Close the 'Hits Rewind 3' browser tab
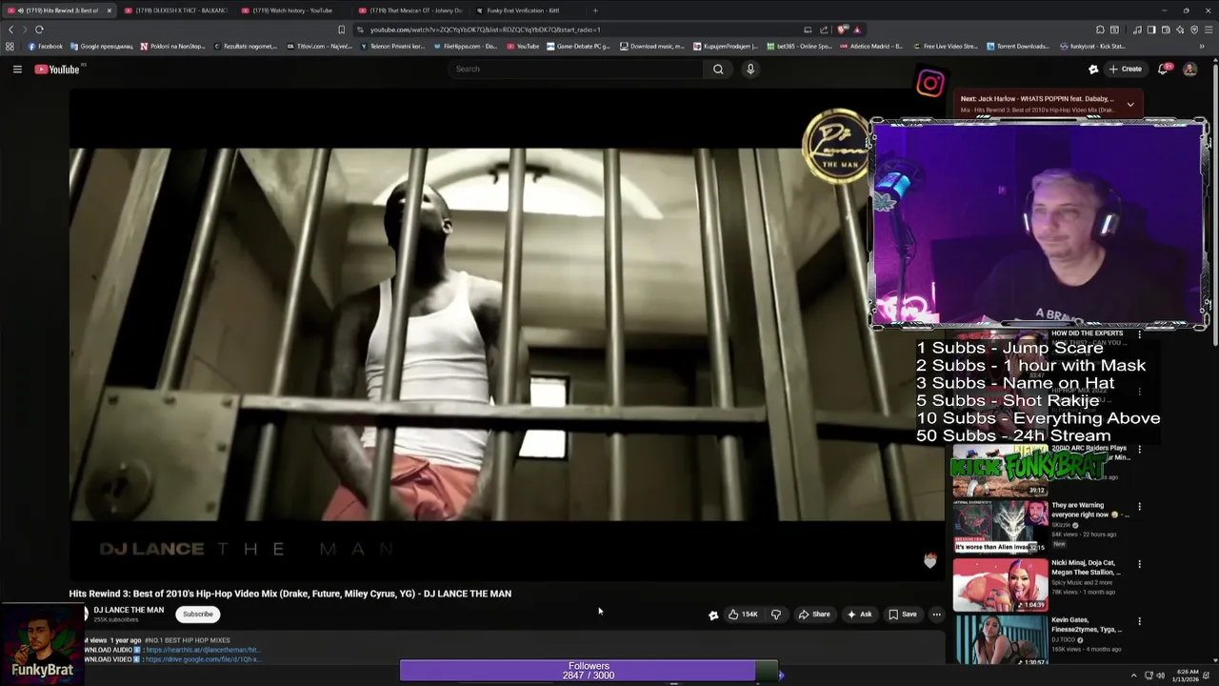 coord(109,10)
